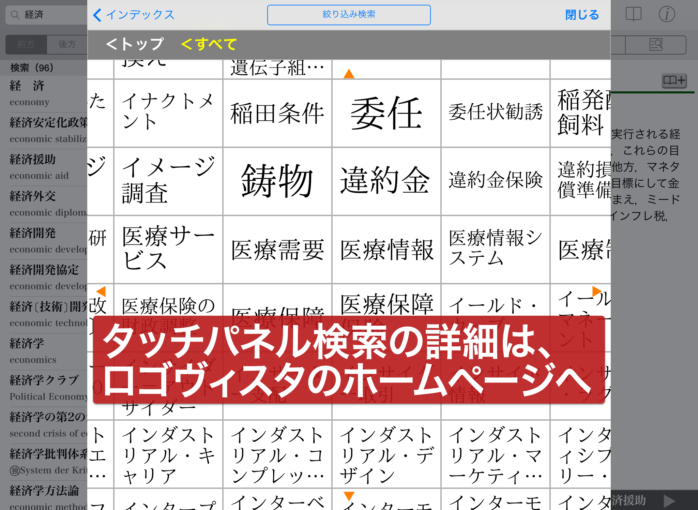This screenshot has height=510, width=698.
Task: Tap the orange left arrow marker
Action: coord(101,291)
